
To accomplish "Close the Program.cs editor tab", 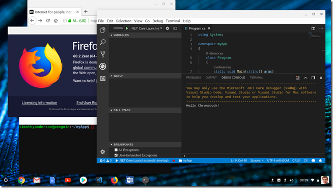I will point(209,28).
